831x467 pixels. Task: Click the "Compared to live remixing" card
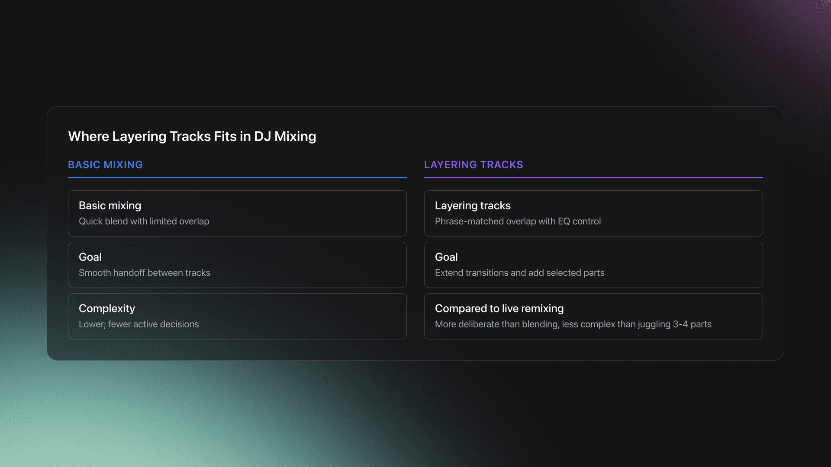(593, 316)
